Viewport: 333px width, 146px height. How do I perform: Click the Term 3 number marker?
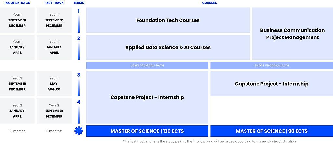tap(79, 75)
